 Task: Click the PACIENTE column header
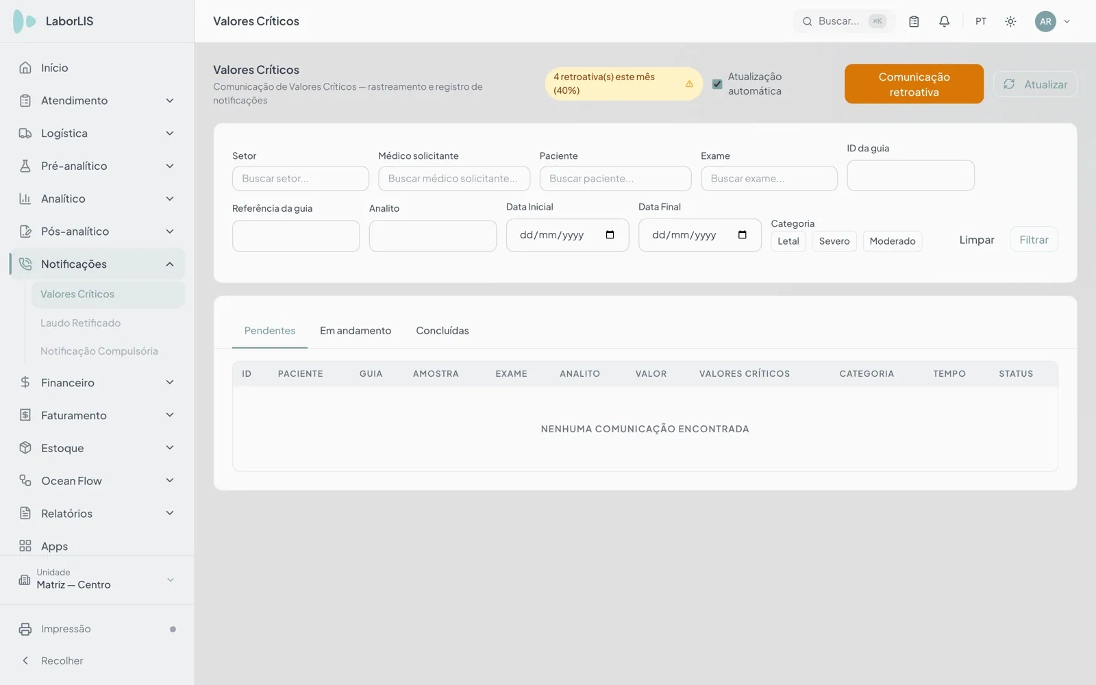(x=300, y=374)
